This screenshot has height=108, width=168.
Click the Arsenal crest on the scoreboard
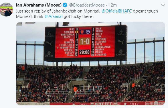(82, 32)
